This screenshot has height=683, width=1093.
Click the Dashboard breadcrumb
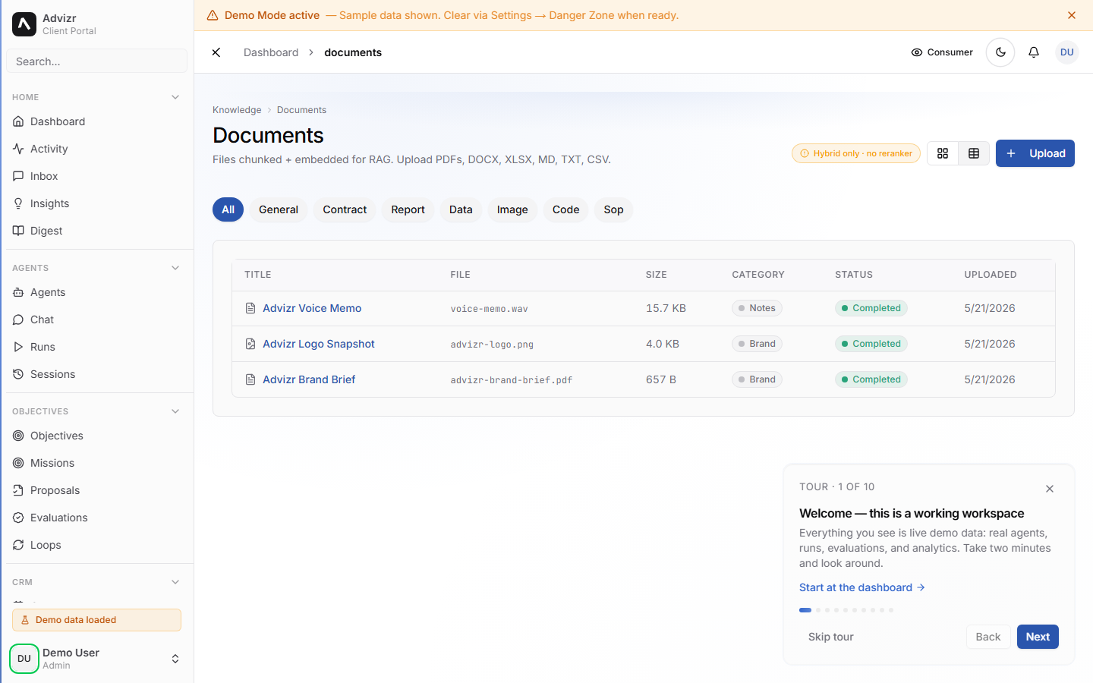pos(271,52)
